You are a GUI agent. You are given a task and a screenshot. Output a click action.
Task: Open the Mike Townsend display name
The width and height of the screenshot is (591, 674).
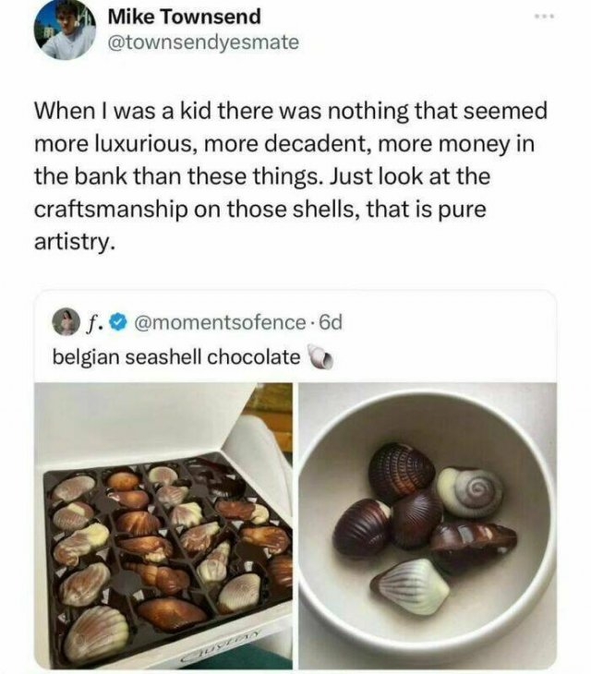185,17
